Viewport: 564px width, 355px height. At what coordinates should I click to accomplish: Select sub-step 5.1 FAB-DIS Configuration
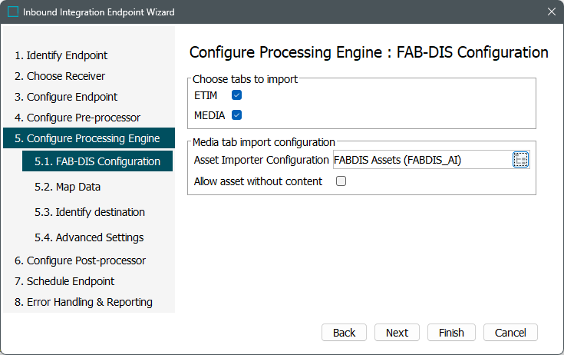pos(97,161)
